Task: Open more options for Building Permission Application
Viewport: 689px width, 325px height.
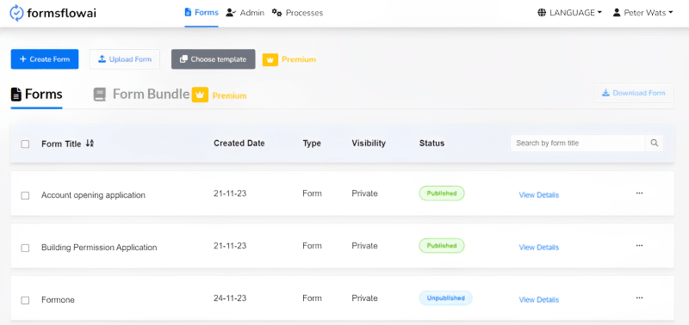Action: (639, 245)
